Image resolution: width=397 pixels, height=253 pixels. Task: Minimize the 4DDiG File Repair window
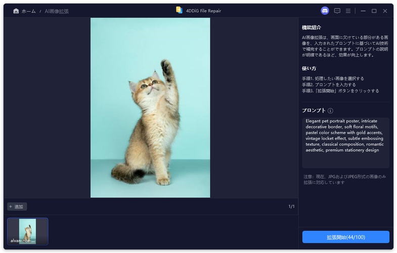[363, 11]
